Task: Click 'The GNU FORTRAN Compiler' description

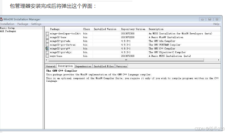Action: [165, 45]
